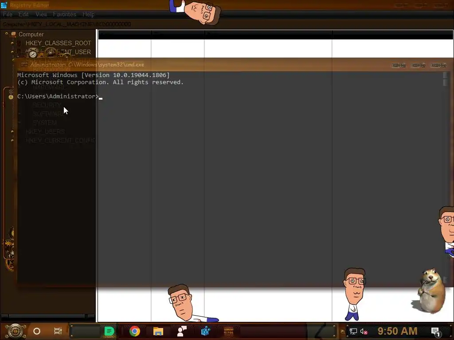Open the people chat app on taskbar
Image resolution: width=454 pixels, height=340 pixels.
pos(182,331)
